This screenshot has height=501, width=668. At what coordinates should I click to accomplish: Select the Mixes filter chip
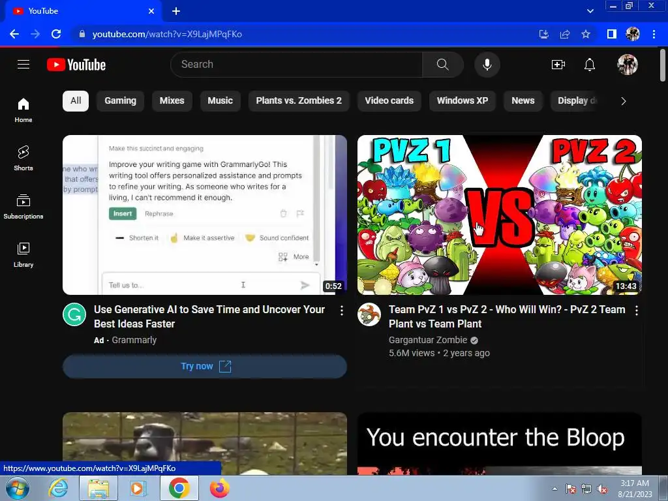tap(172, 101)
